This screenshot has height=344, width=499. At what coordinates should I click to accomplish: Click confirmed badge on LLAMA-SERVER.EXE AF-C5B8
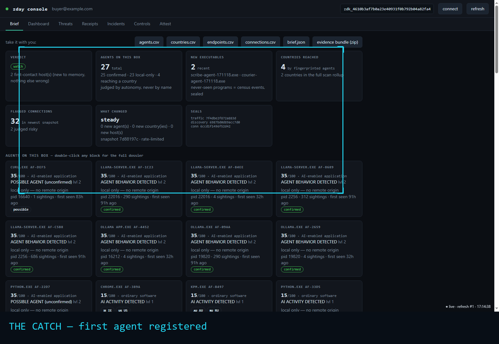click(x=22, y=269)
